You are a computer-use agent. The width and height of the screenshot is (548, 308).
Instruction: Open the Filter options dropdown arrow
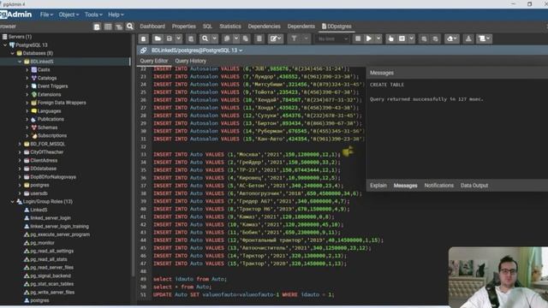tap(307, 38)
